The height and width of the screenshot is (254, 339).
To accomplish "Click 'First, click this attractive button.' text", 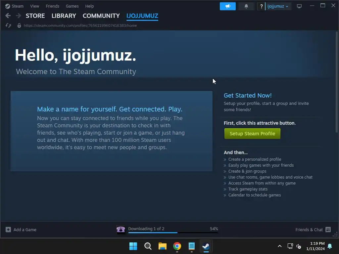I will [260, 123].
